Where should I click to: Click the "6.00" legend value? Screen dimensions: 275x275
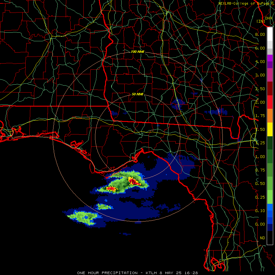pyautogui.click(x=260, y=48)
